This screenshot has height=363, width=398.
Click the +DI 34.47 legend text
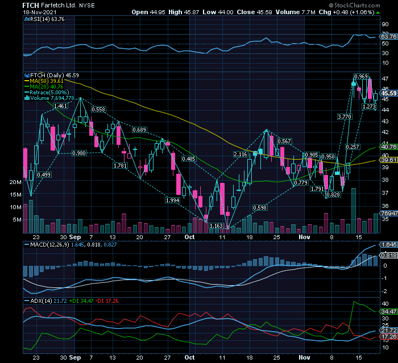tap(81, 301)
